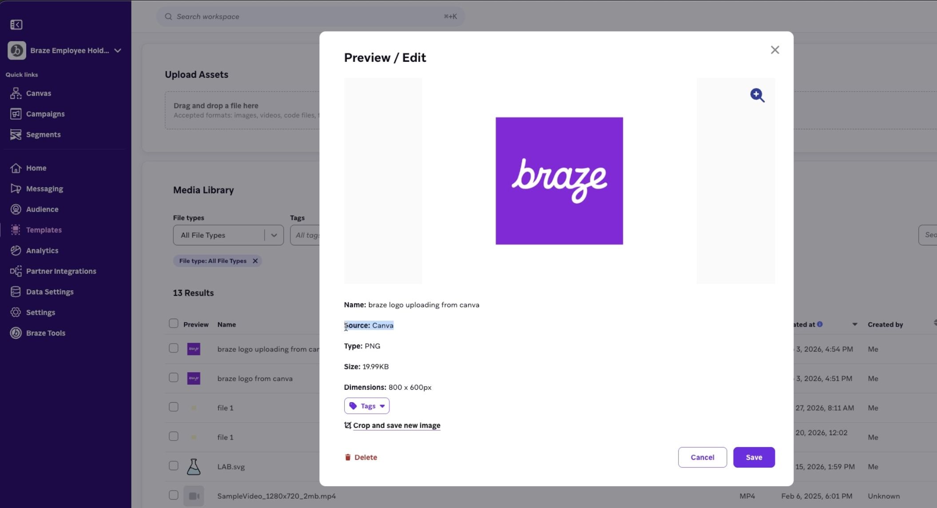Open Partner Integrations
Image resolution: width=937 pixels, height=508 pixels.
(61, 271)
